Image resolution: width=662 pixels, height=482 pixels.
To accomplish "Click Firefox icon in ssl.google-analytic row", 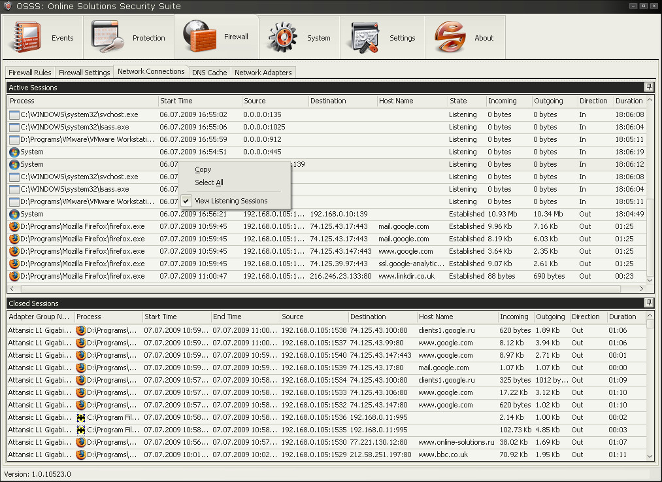I will pyautogui.click(x=14, y=264).
